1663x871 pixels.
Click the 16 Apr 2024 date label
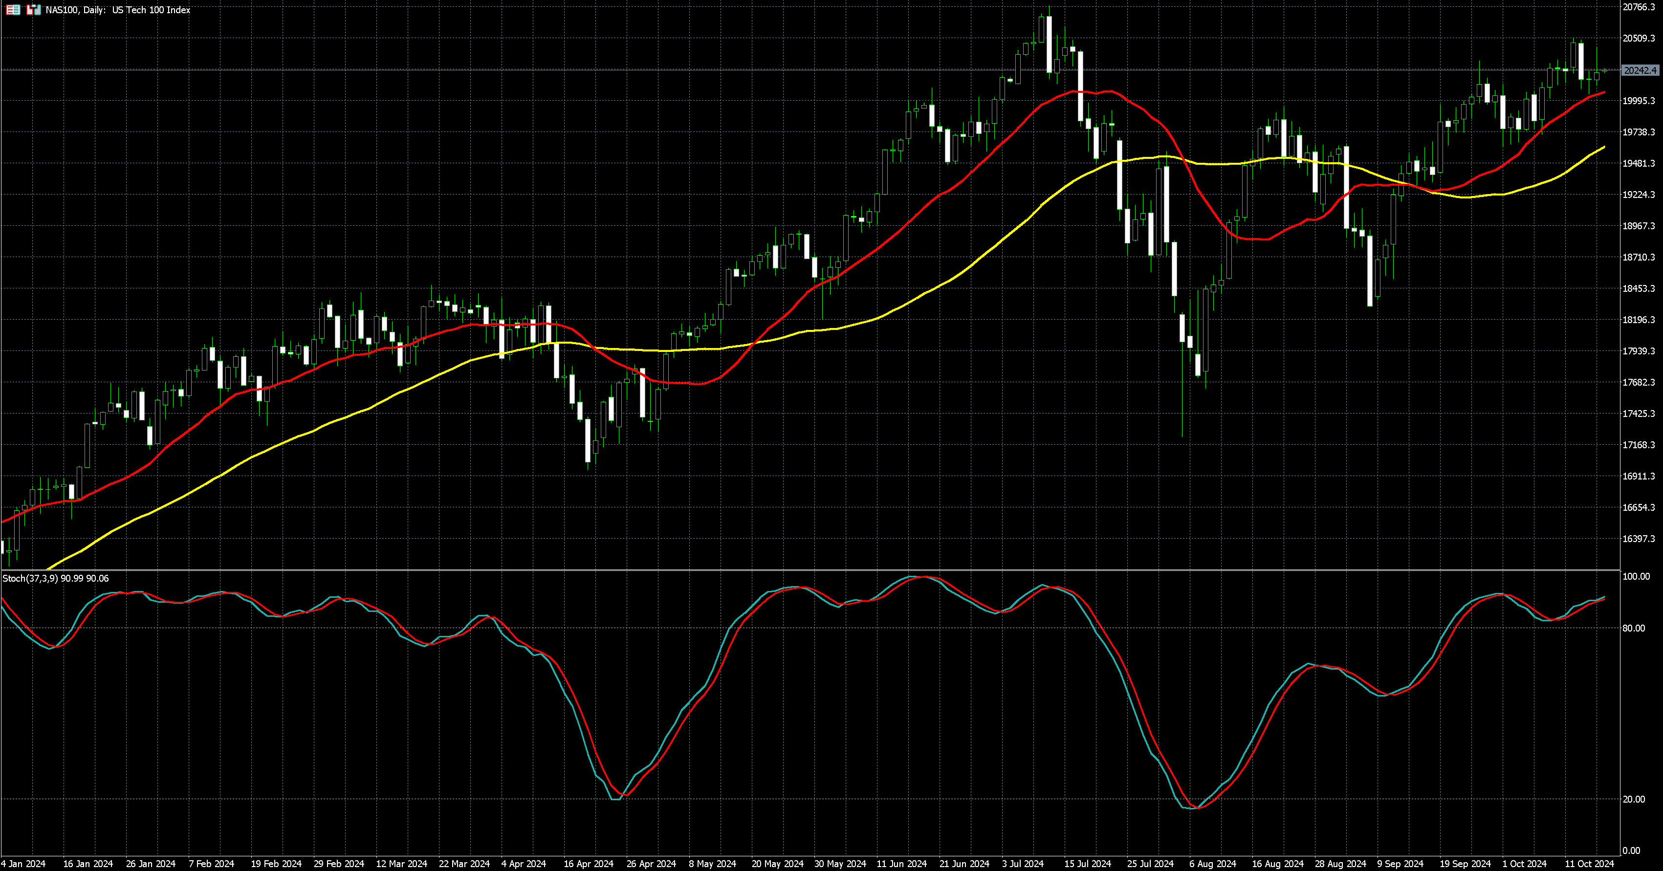click(588, 863)
